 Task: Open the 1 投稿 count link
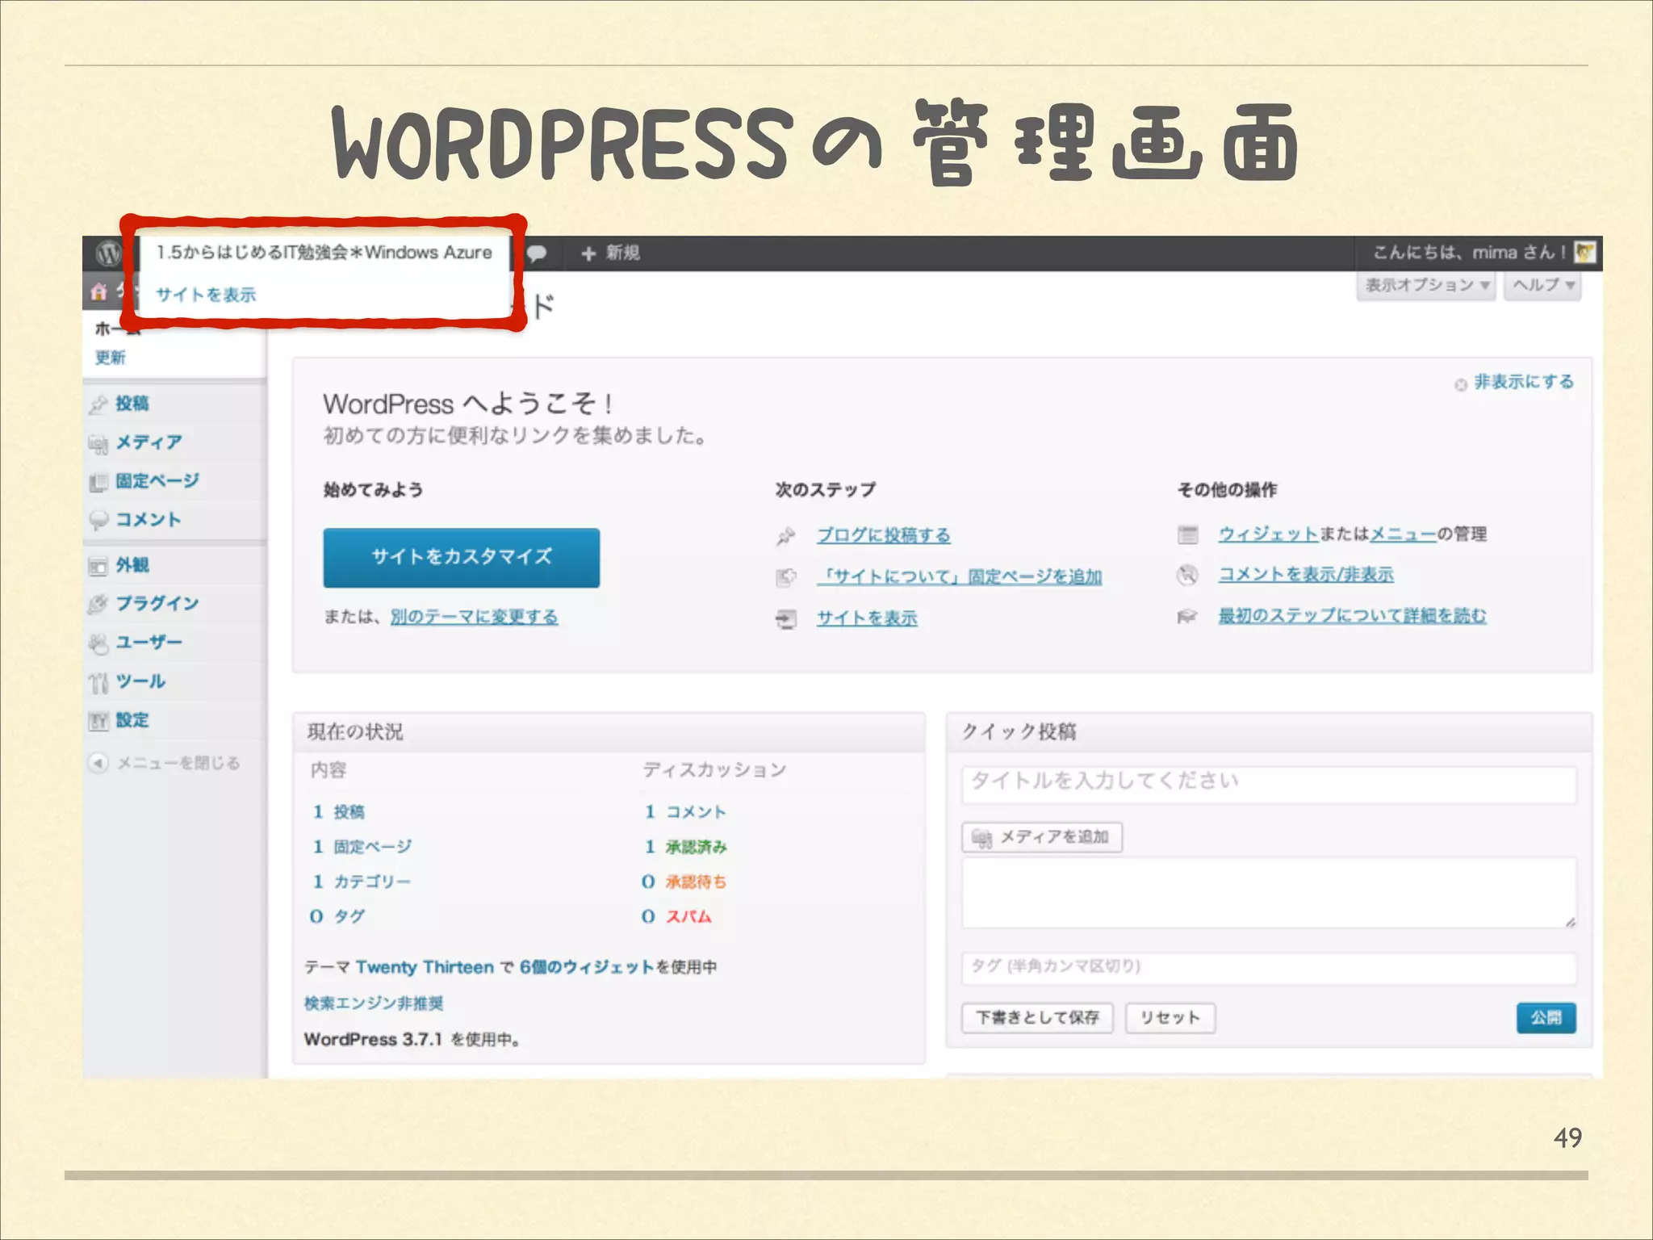(339, 812)
